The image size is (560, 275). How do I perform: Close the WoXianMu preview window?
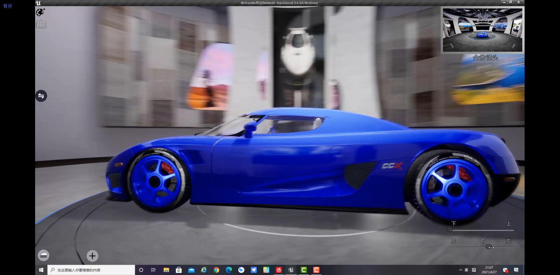click(x=518, y=2)
